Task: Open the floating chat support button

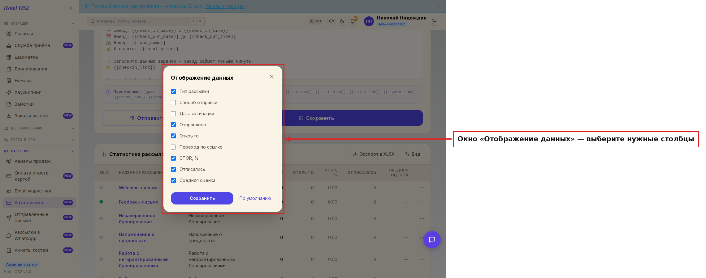Action: click(x=432, y=240)
